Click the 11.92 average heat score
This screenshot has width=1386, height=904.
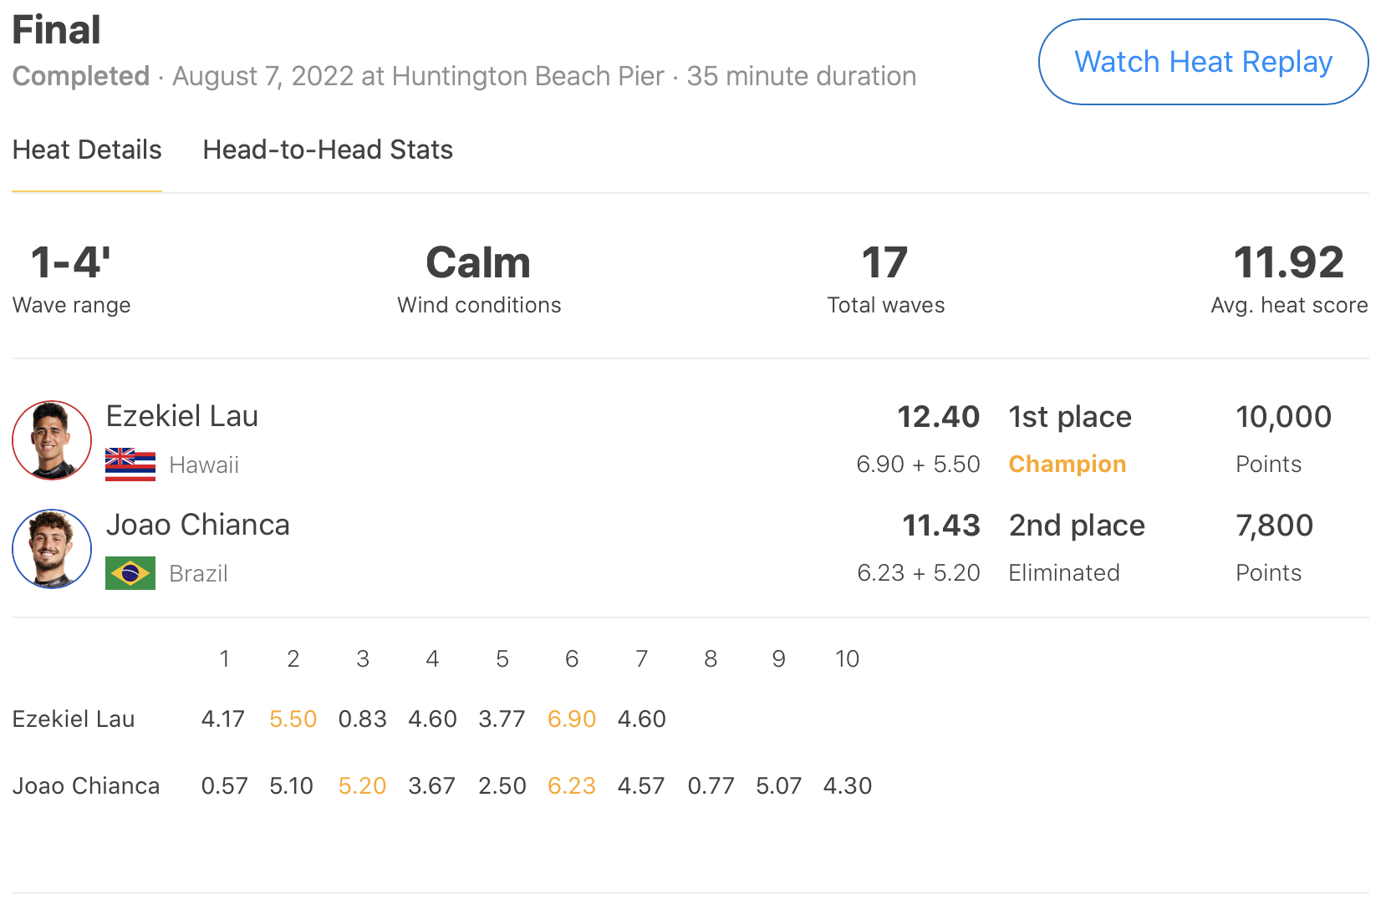pyautogui.click(x=1288, y=262)
